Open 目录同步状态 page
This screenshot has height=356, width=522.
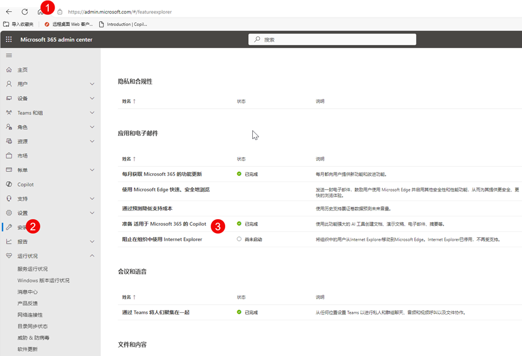pyautogui.click(x=32, y=326)
